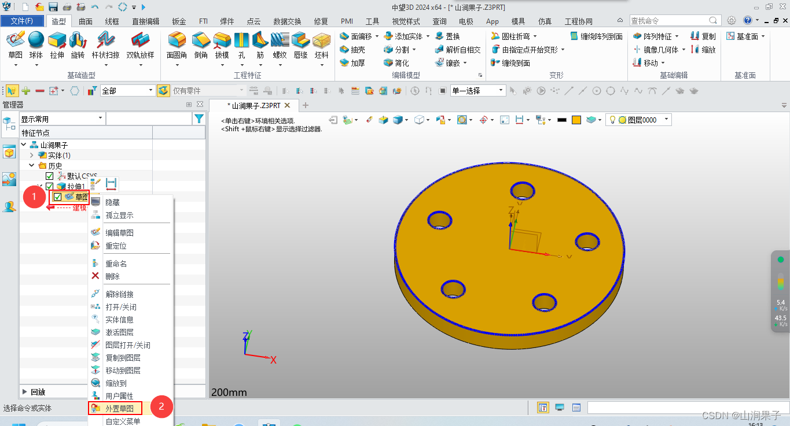
Task: Collapse the 山涧果子 root node
Action: [x=24, y=145]
